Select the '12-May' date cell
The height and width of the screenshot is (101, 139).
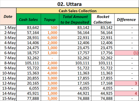coord(8,83)
